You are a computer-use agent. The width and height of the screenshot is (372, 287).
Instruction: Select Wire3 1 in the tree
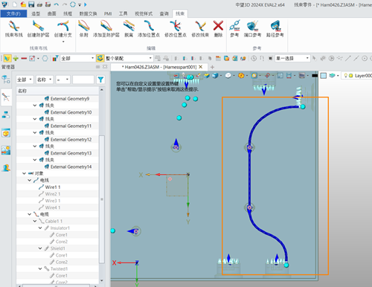point(53,201)
